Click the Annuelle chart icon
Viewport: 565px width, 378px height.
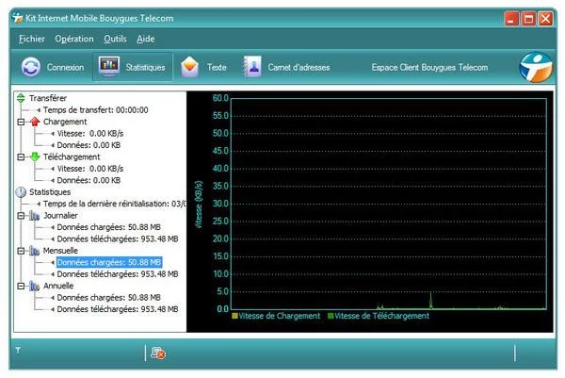(x=35, y=286)
